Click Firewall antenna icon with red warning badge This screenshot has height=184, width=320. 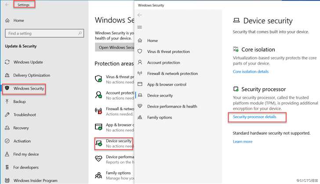(98, 111)
